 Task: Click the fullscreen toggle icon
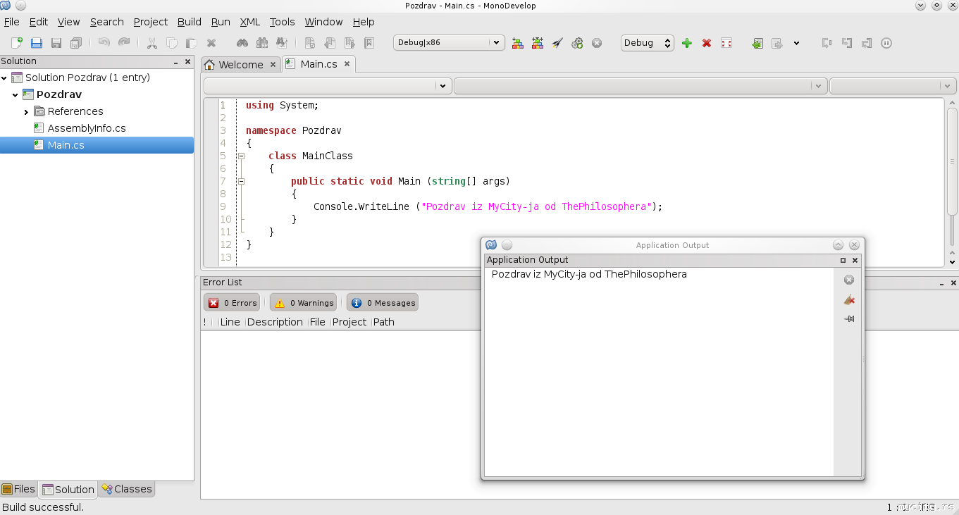coord(726,43)
